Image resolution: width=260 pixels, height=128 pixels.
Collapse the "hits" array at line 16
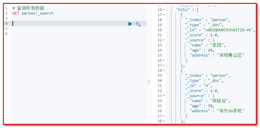click(164, 10)
